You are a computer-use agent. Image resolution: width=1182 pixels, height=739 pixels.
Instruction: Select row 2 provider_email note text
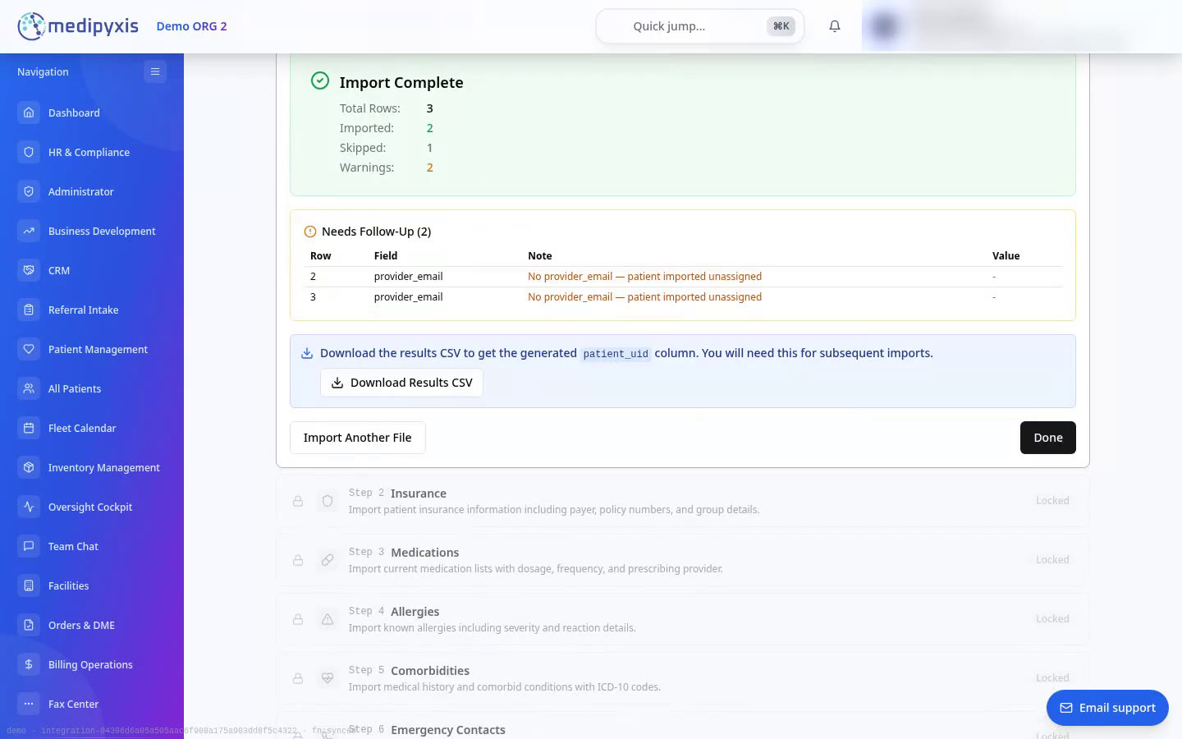pyautogui.click(x=644, y=277)
